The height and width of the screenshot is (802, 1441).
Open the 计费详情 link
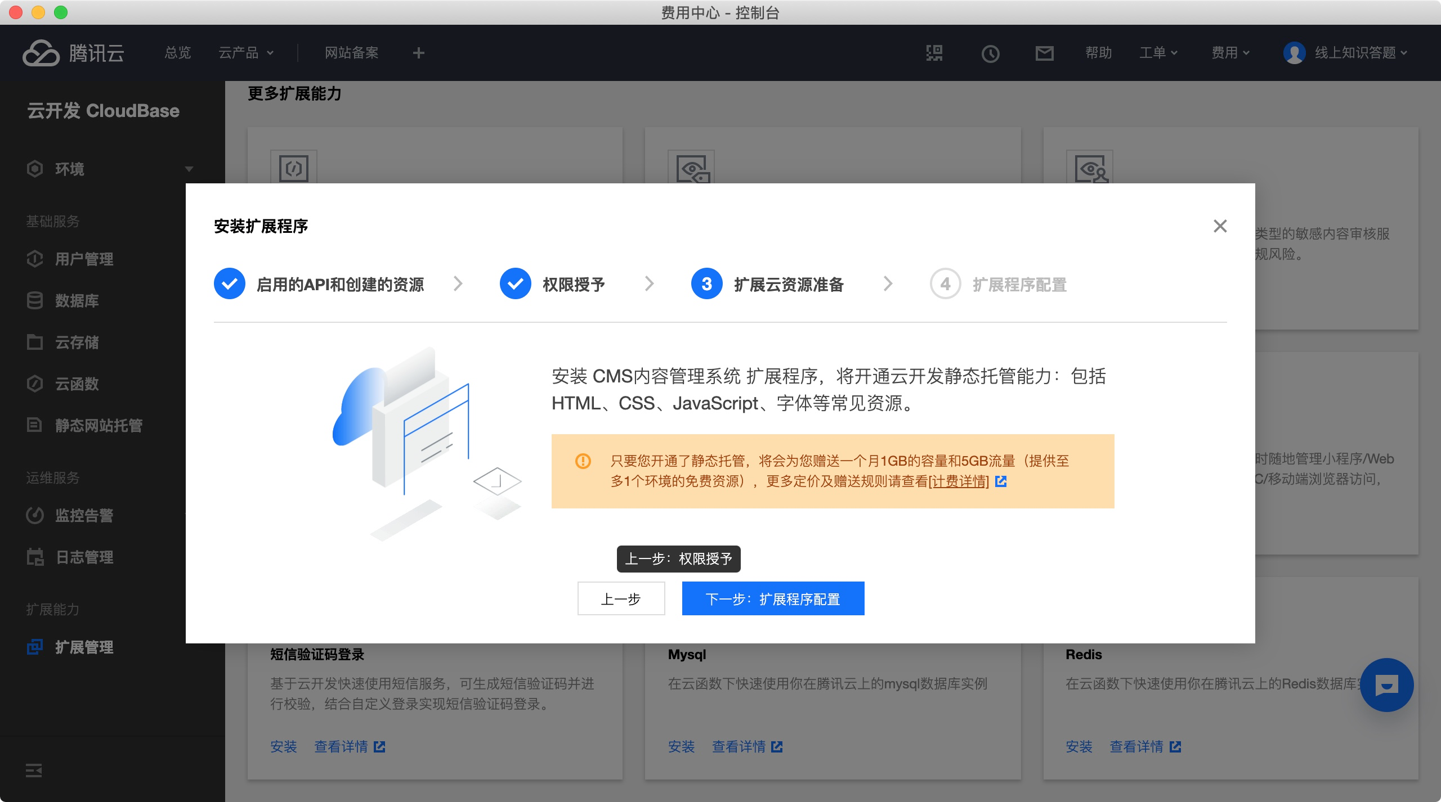click(x=959, y=481)
